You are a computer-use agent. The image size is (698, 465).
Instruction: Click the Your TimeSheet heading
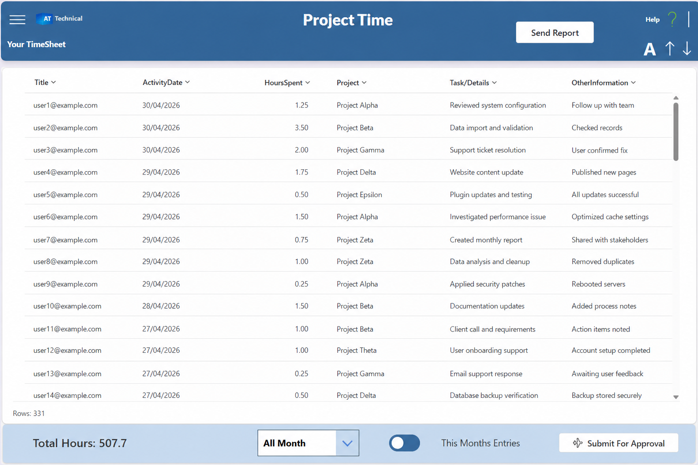36,44
